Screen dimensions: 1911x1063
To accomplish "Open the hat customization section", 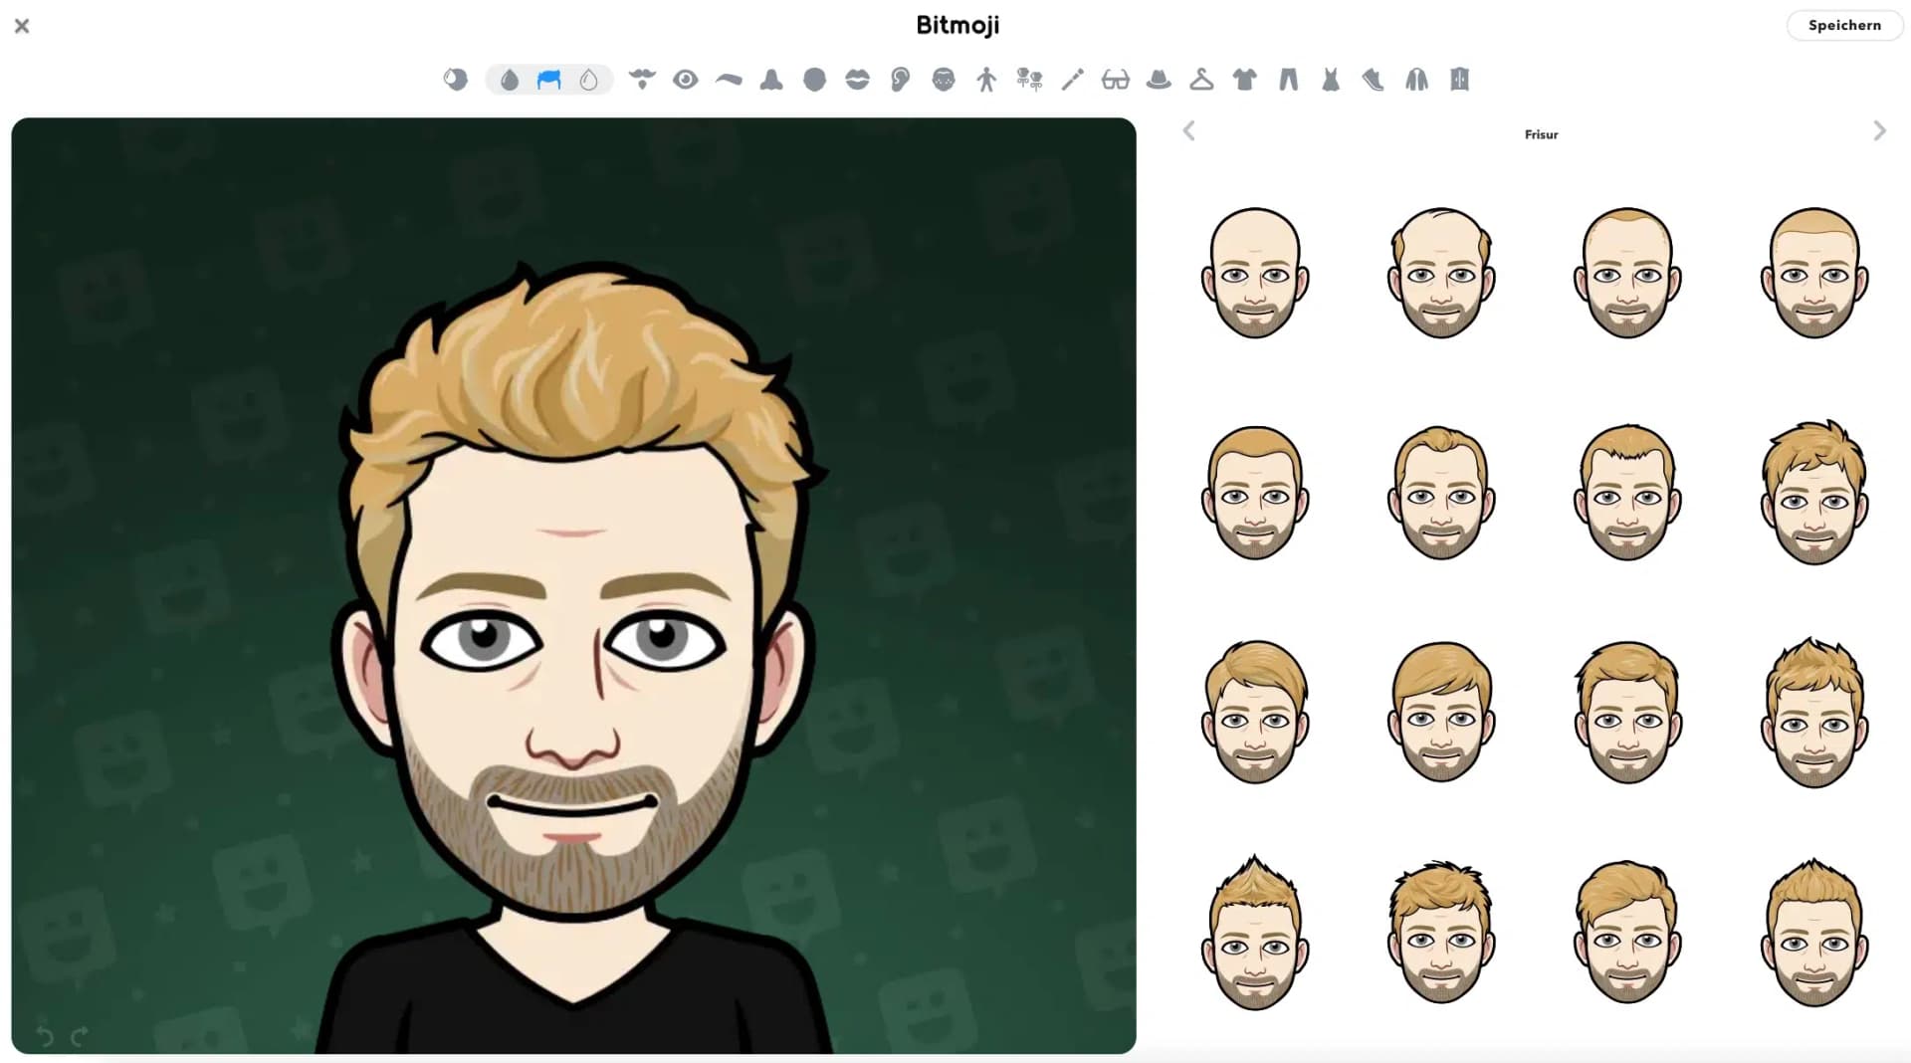I will [1158, 80].
